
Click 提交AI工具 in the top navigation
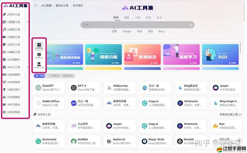pos(62,6)
